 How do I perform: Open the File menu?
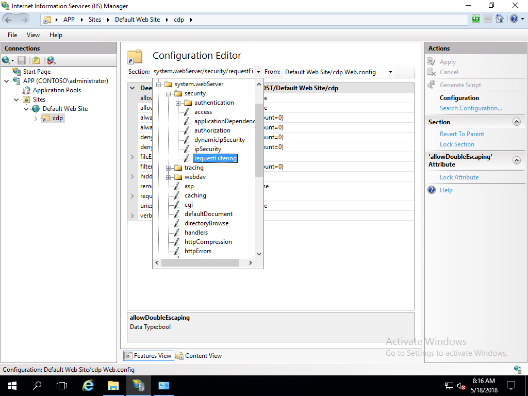point(12,35)
